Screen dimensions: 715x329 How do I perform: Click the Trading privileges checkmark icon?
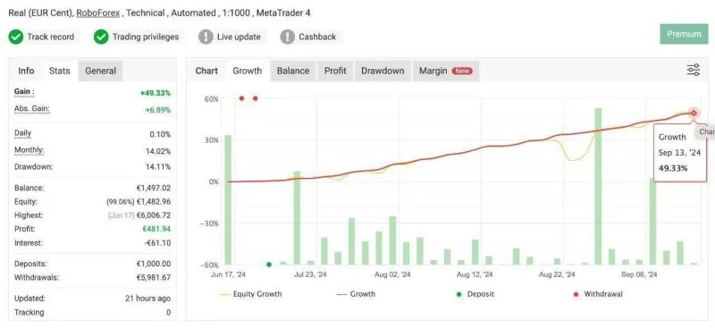pyautogui.click(x=101, y=37)
